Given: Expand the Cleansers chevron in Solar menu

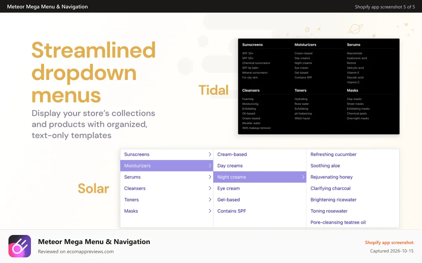Looking at the screenshot, I should (x=210, y=188).
